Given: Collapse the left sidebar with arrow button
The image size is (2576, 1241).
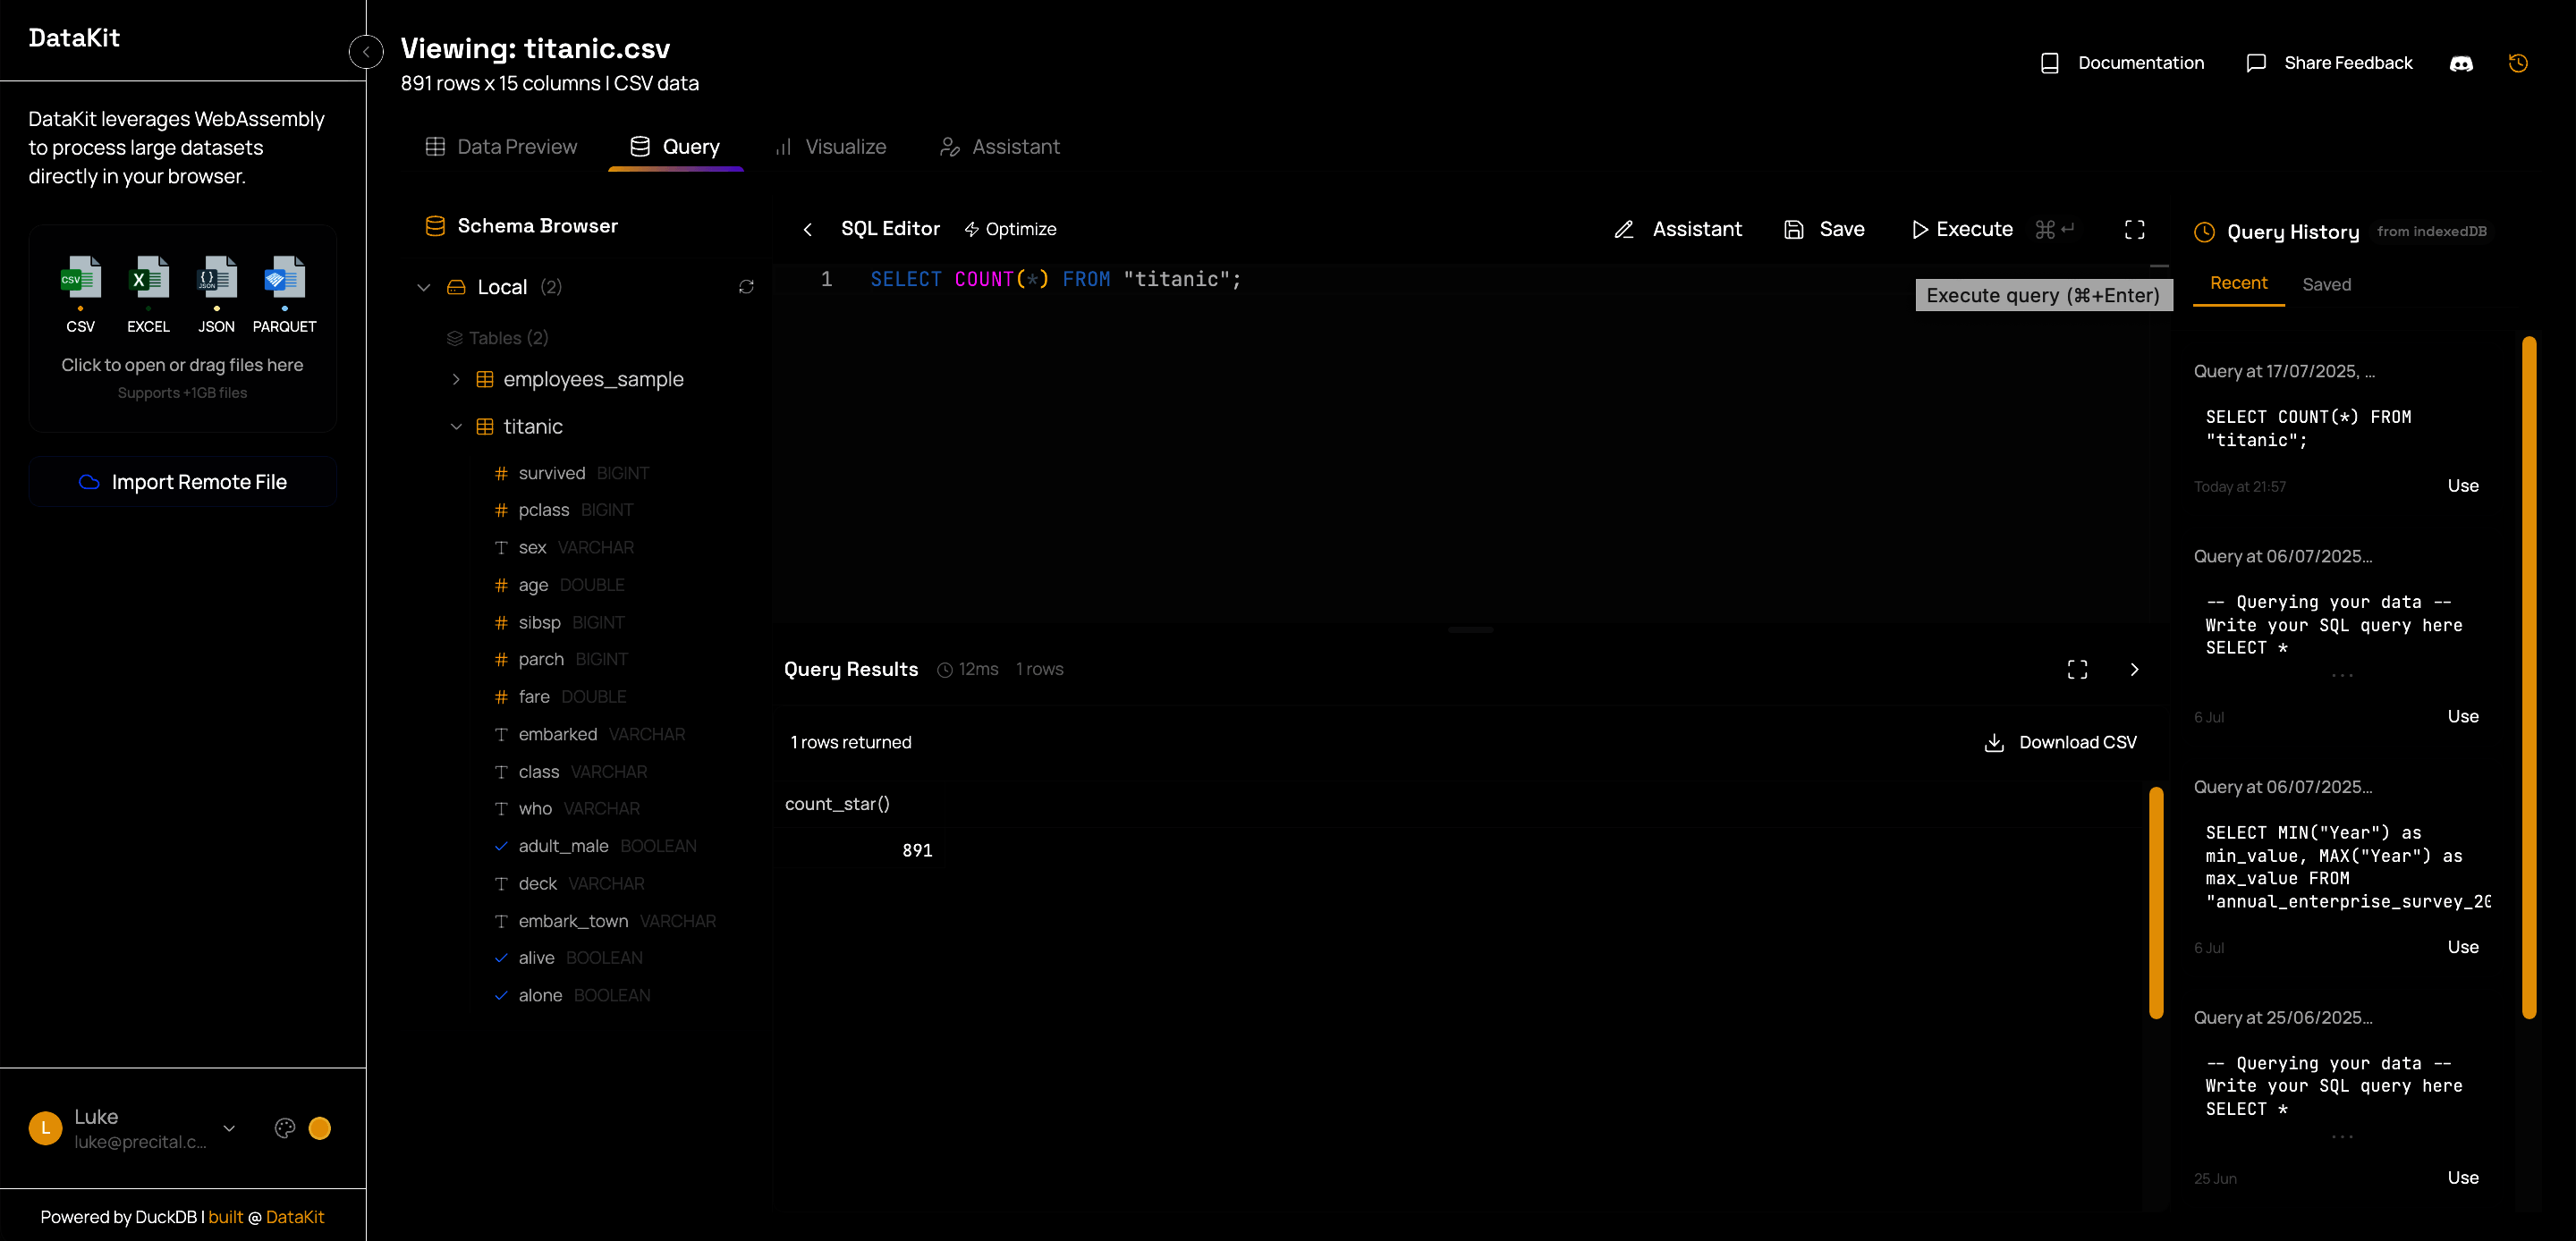Looking at the screenshot, I should [366, 51].
